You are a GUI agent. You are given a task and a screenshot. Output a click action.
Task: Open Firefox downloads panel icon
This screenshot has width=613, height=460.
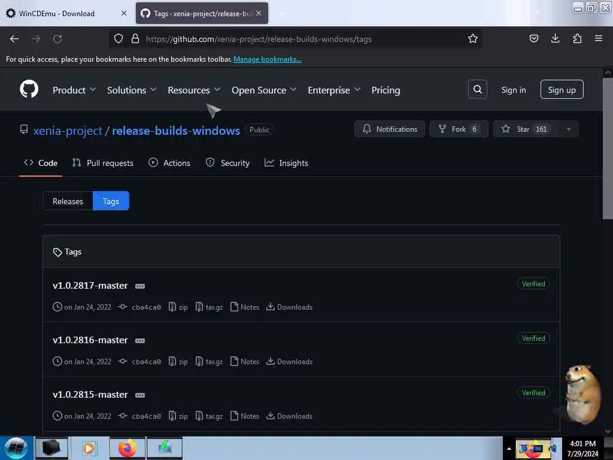click(x=555, y=38)
